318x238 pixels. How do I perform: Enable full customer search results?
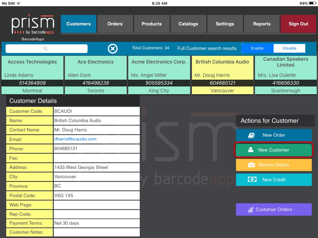tap(257, 48)
